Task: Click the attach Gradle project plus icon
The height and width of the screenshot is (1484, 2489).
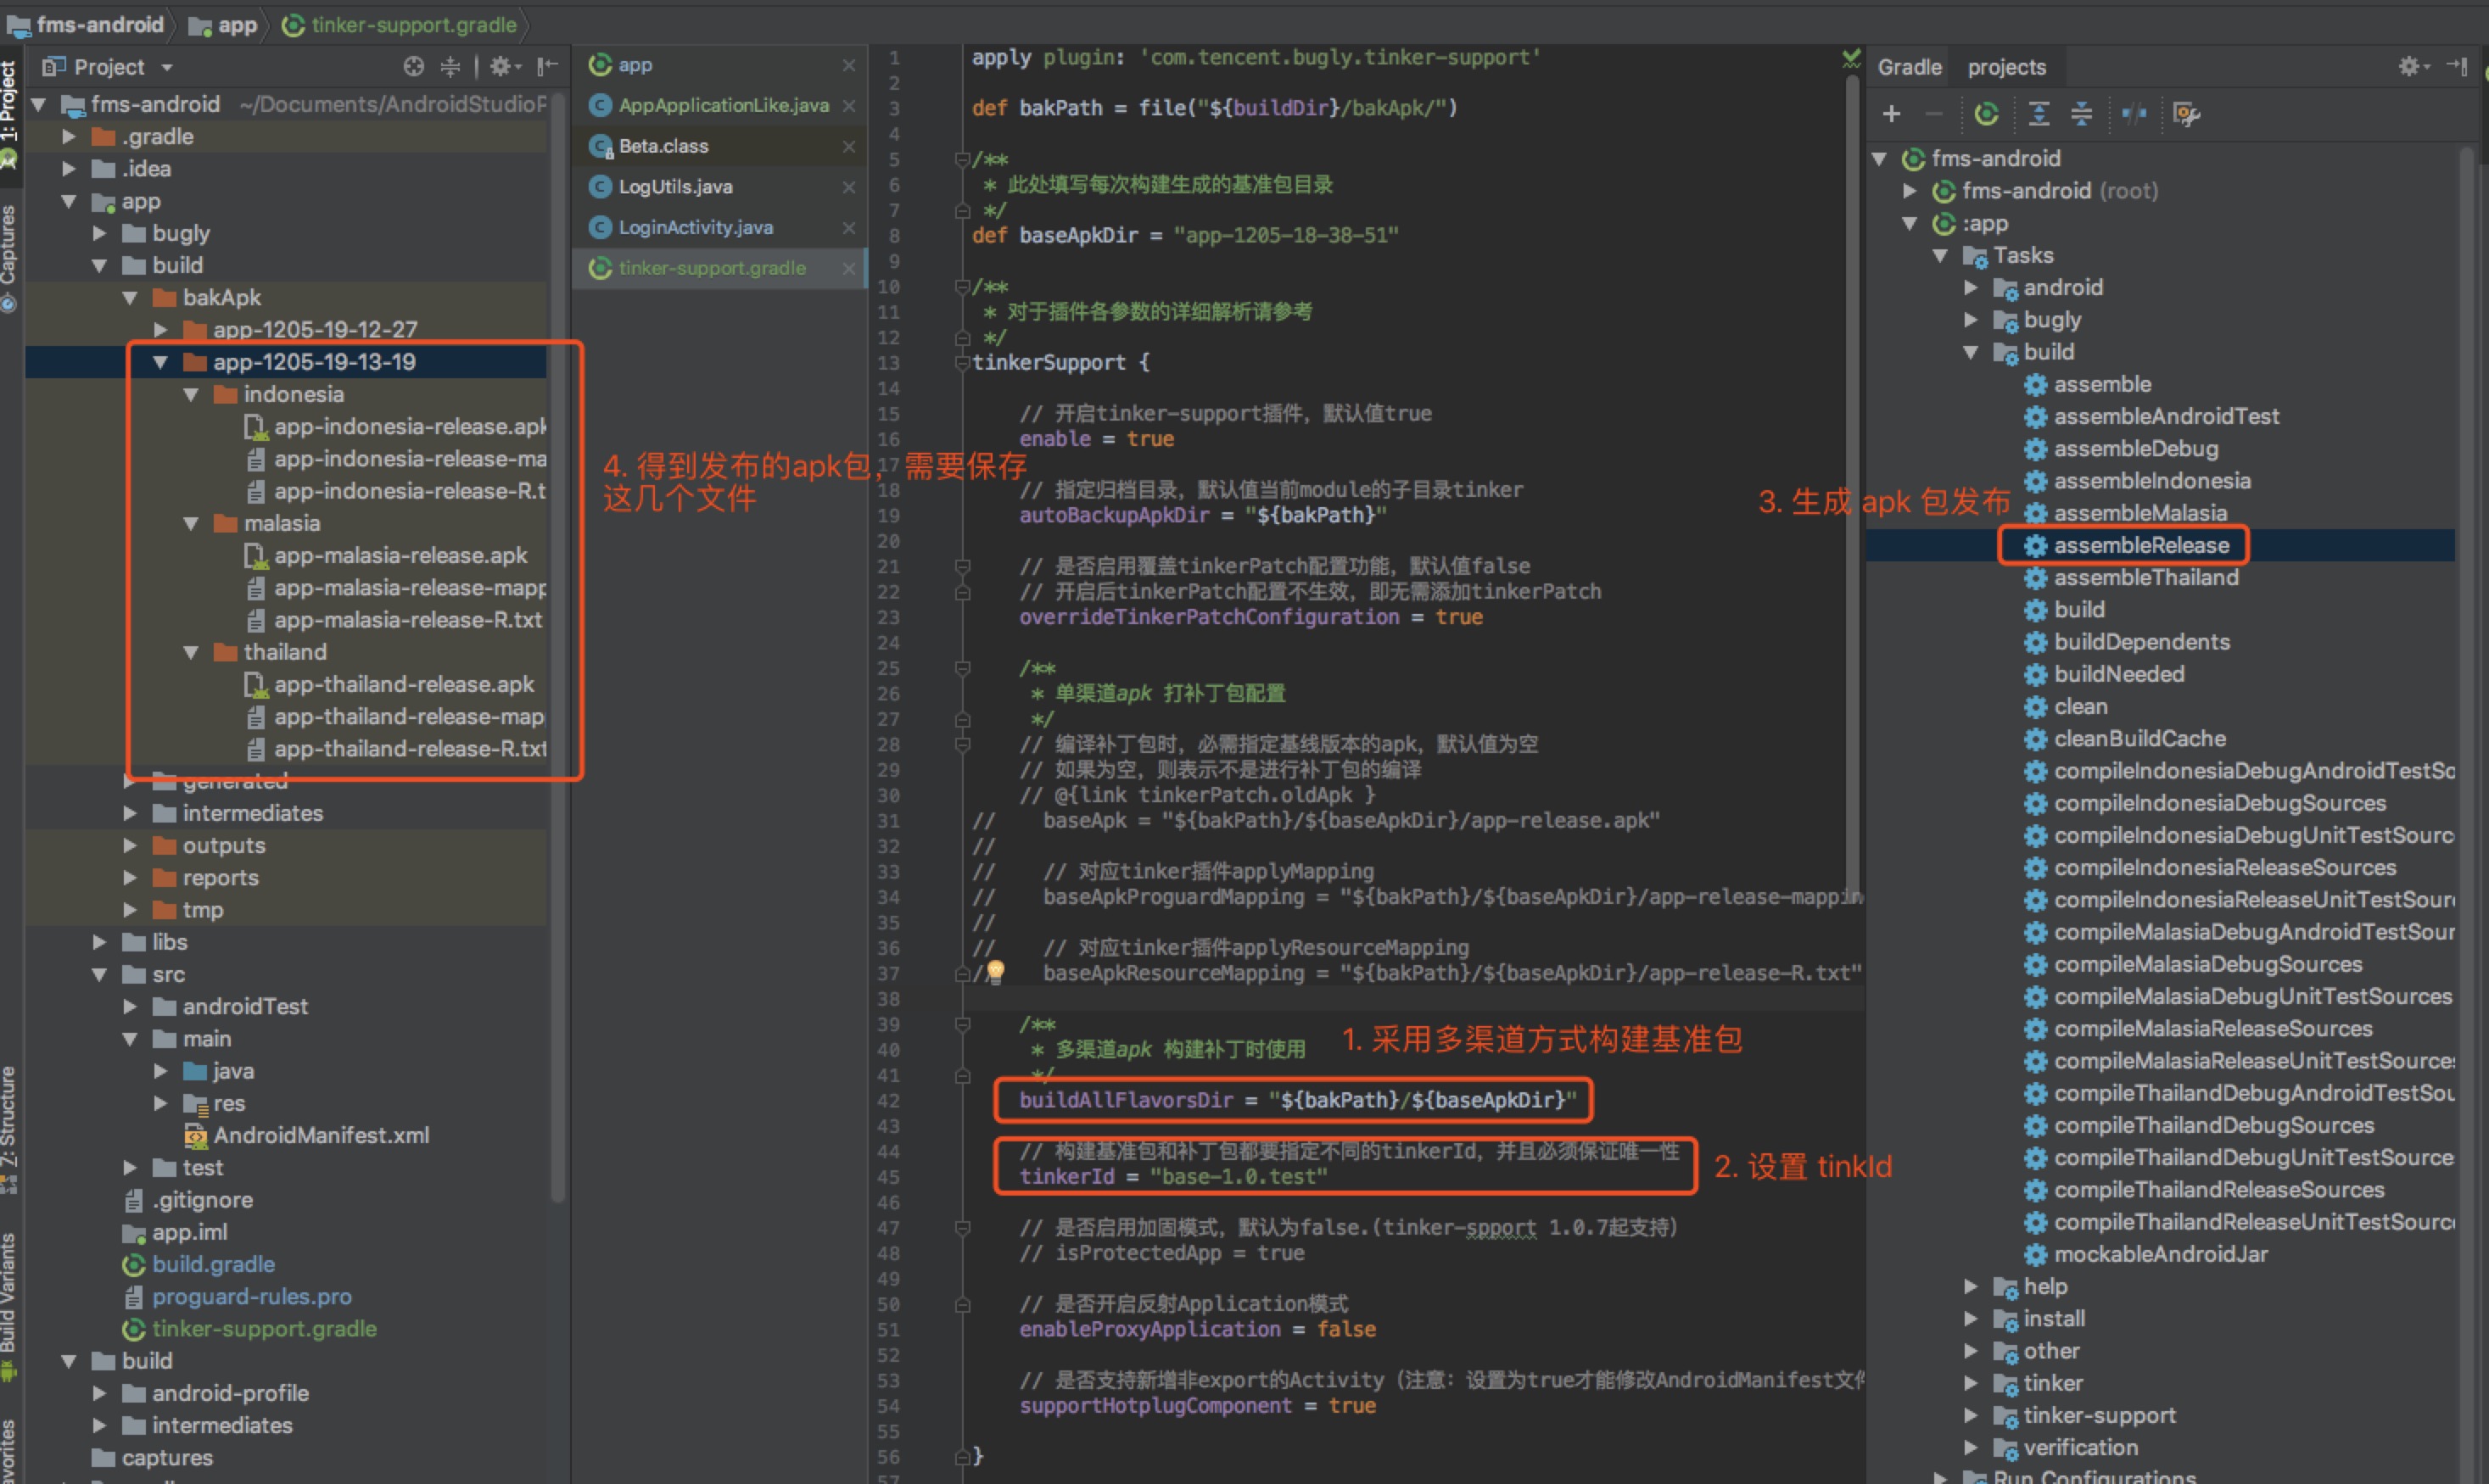Action: click(1891, 114)
